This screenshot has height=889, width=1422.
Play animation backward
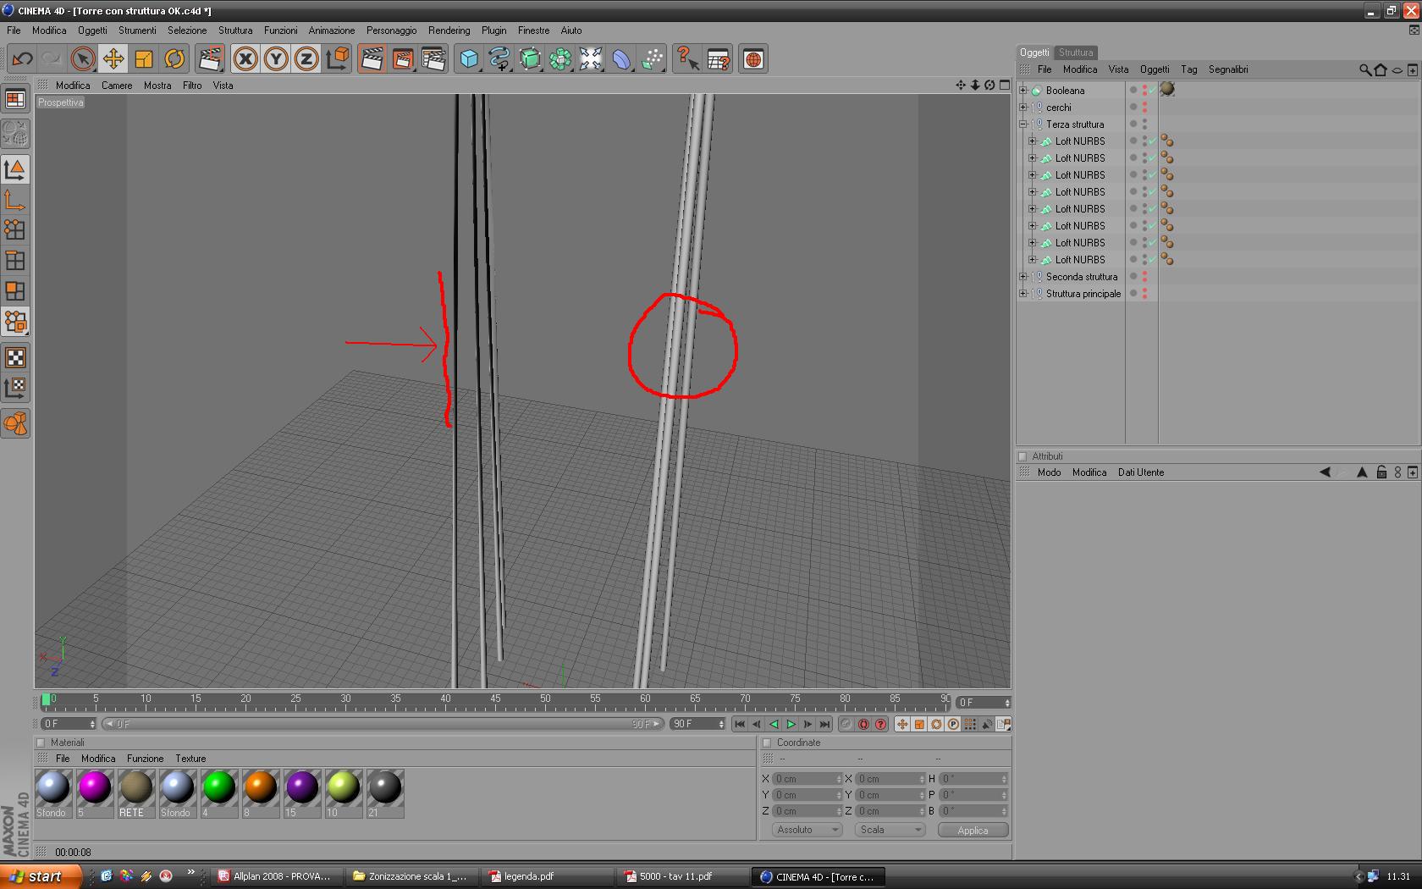click(x=774, y=724)
